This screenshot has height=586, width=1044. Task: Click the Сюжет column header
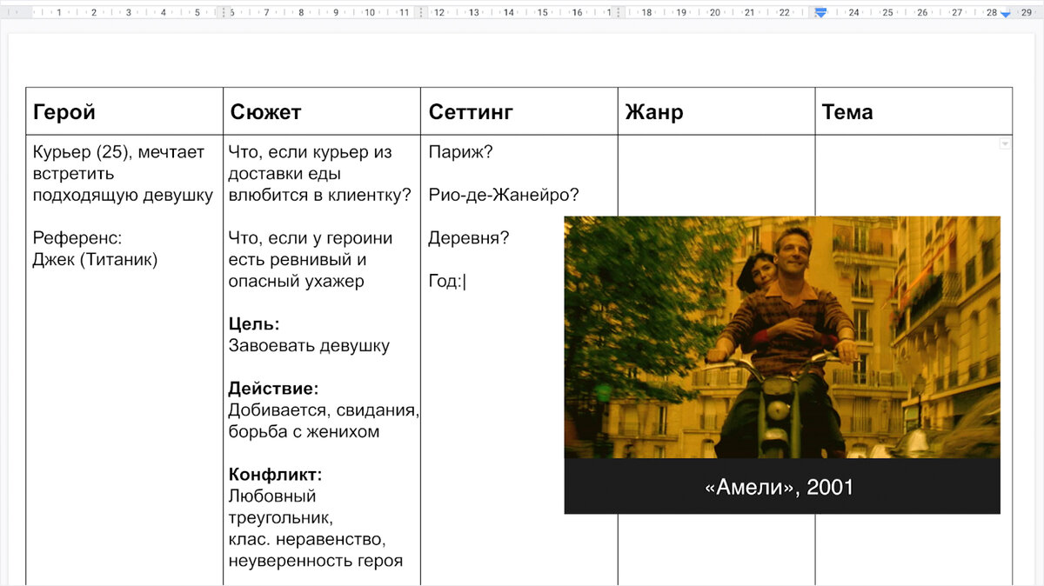point(265,111)
